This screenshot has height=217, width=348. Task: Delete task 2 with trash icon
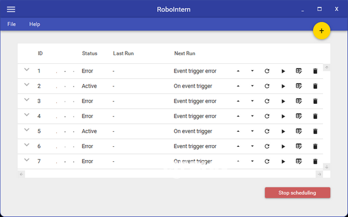click(x=315, y=86)
